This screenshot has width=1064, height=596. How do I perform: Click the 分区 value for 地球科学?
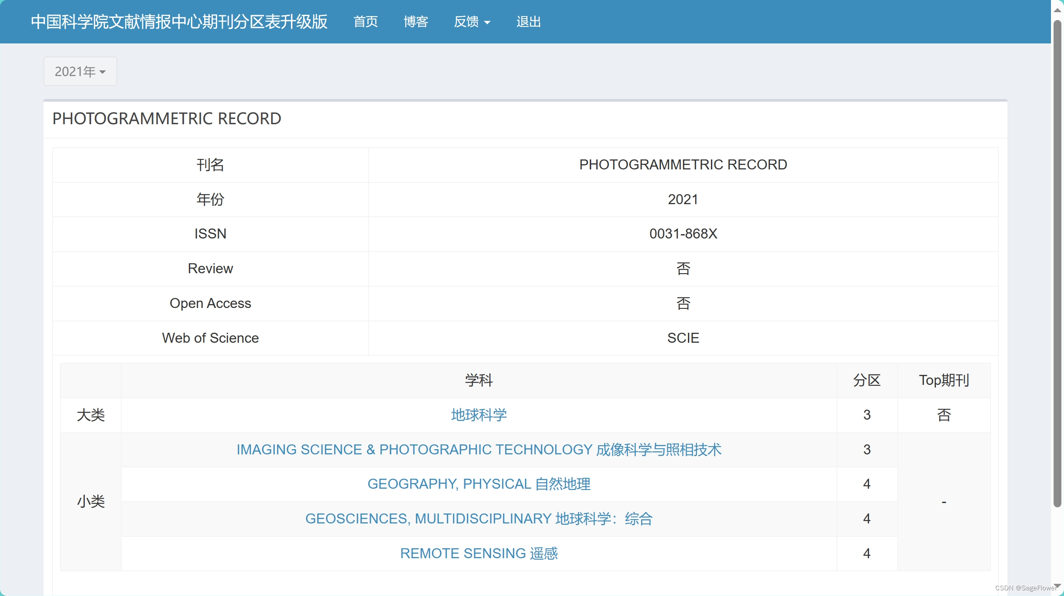[x=867, y=415]
